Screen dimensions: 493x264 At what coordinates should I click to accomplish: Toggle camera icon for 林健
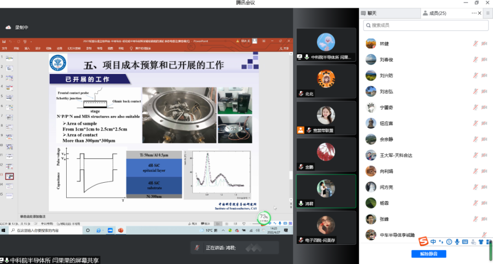(484, 44)
